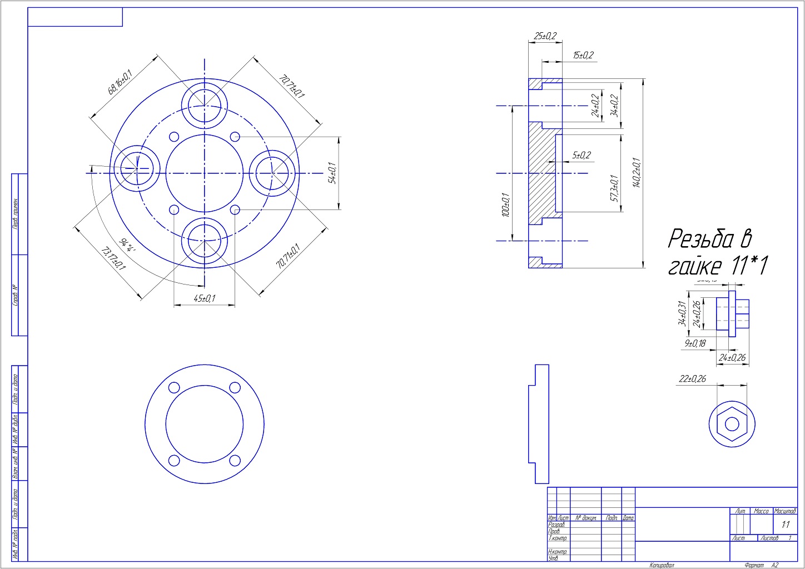Click the 'Пров.' row label
Screen dimensions: 805x569
click(554, 531)
